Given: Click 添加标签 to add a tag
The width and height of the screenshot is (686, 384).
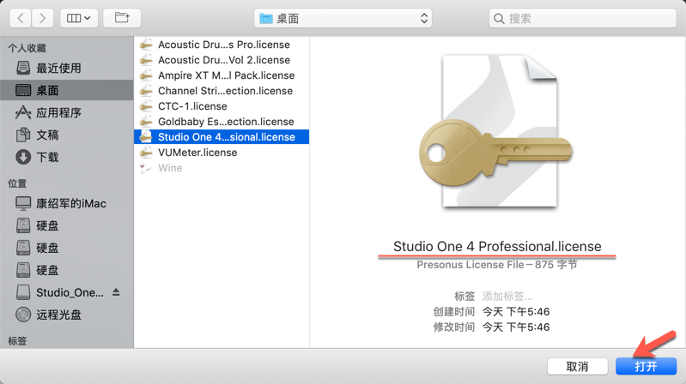Looking at the screenshot, I should click(507, 297).
